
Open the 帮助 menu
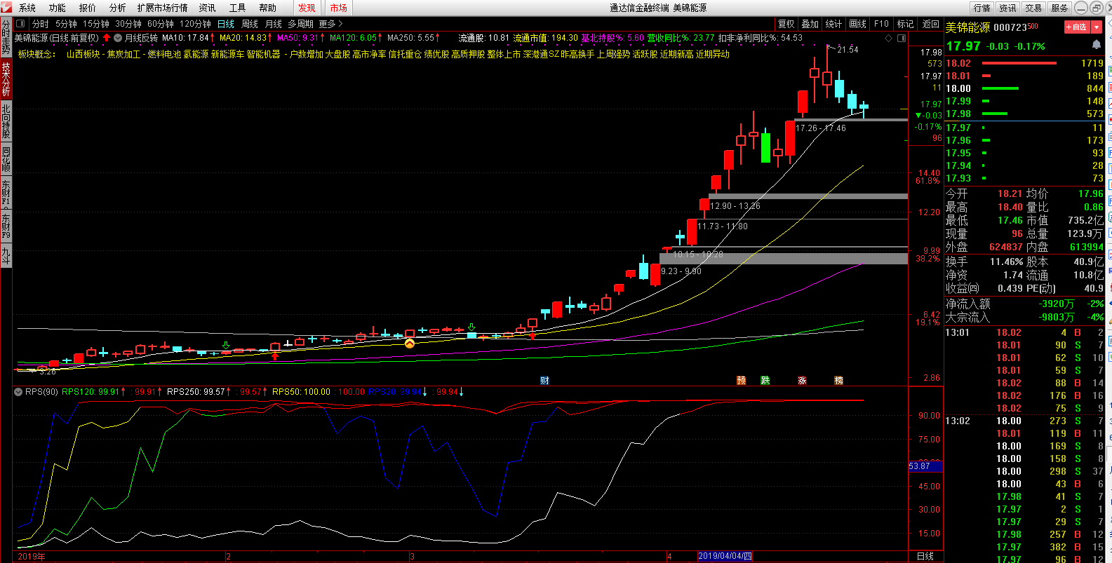pyautogui.click(x=267, y=8)
